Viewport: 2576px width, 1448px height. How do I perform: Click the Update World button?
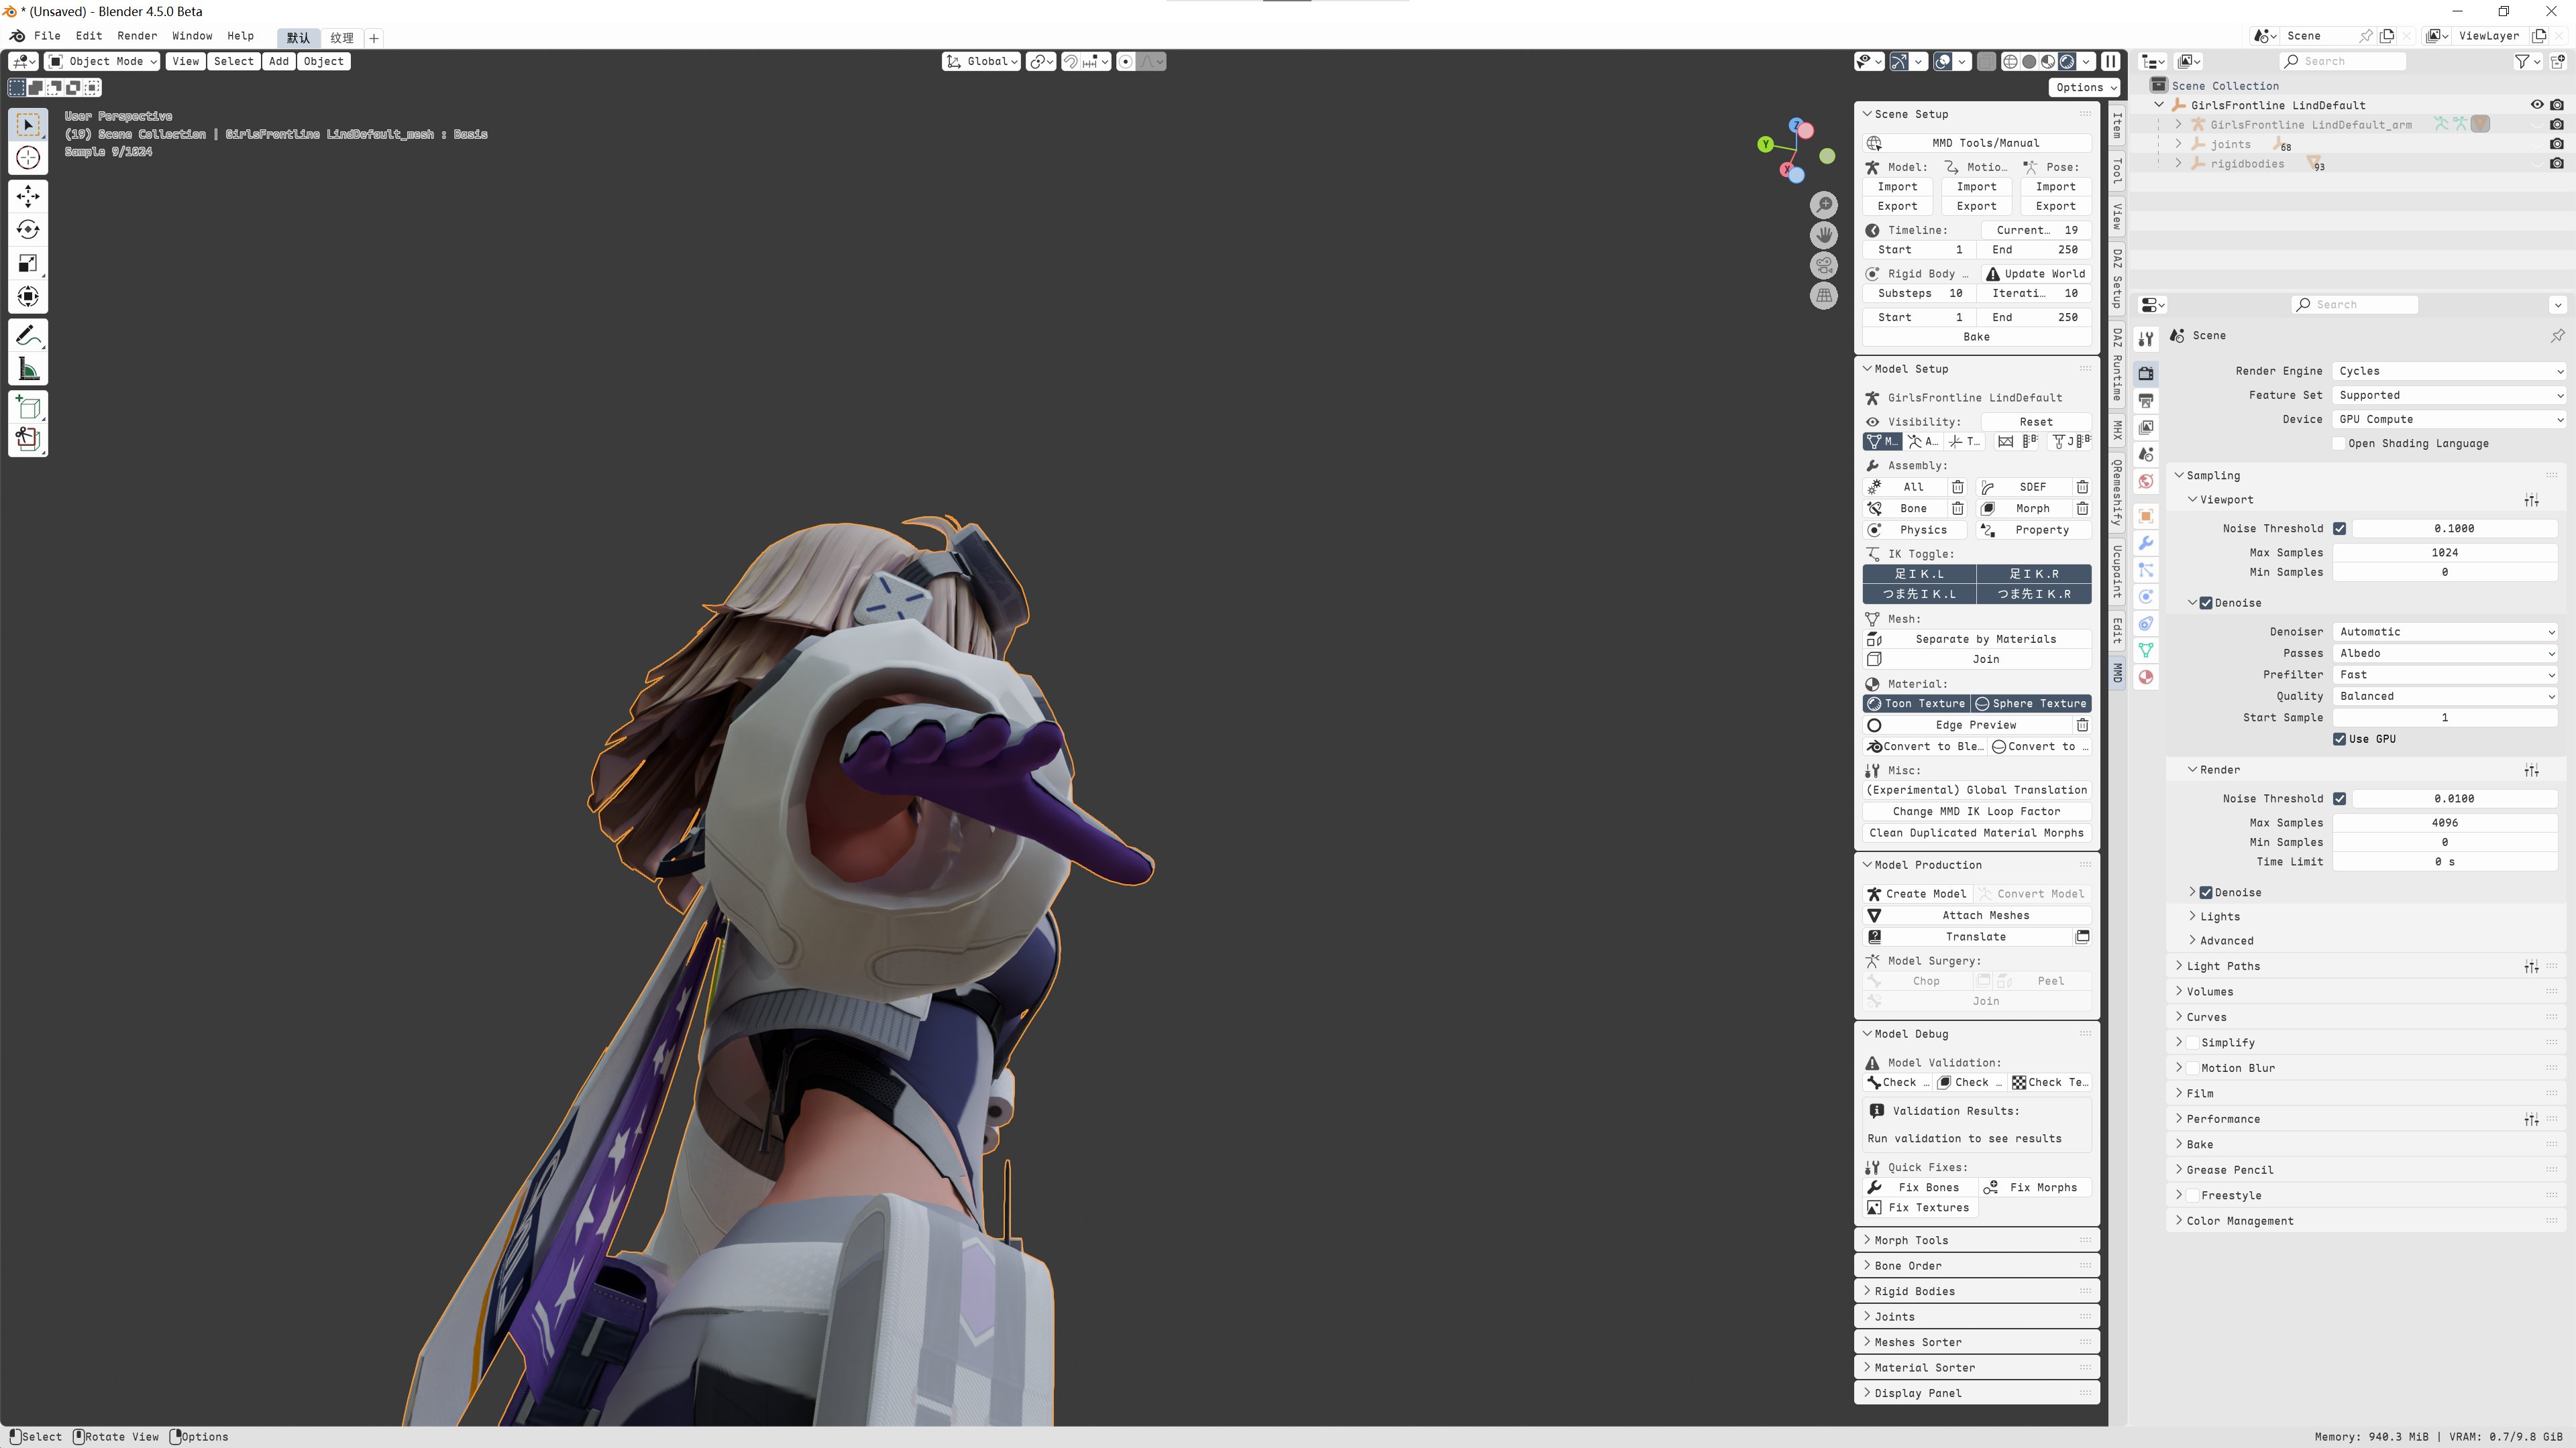tap(2036, 274)
